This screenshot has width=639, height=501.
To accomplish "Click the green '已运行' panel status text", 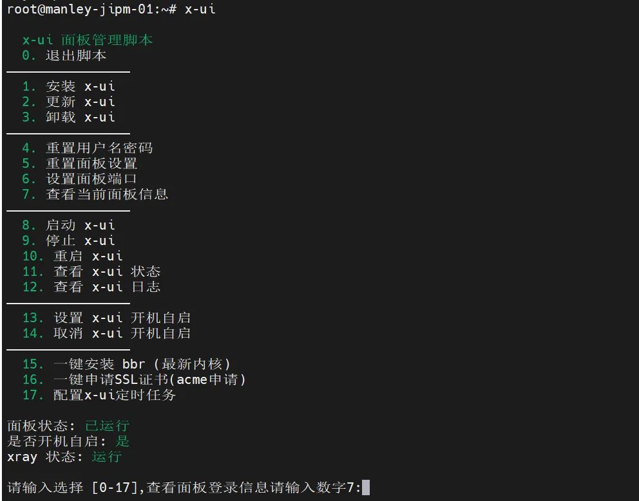I will click(x=107, y=426).
